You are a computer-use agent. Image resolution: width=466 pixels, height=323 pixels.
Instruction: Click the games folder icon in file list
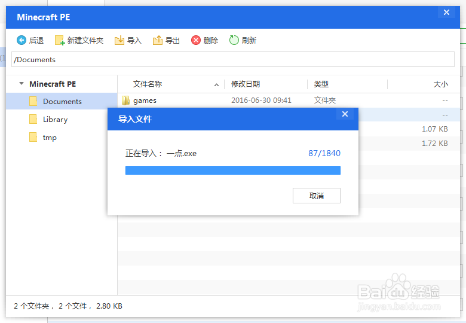tap(125, 100)
